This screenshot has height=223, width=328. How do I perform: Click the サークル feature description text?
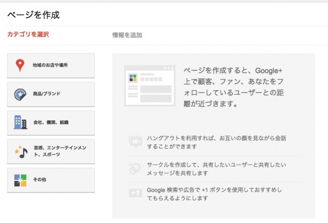(217, 169)
